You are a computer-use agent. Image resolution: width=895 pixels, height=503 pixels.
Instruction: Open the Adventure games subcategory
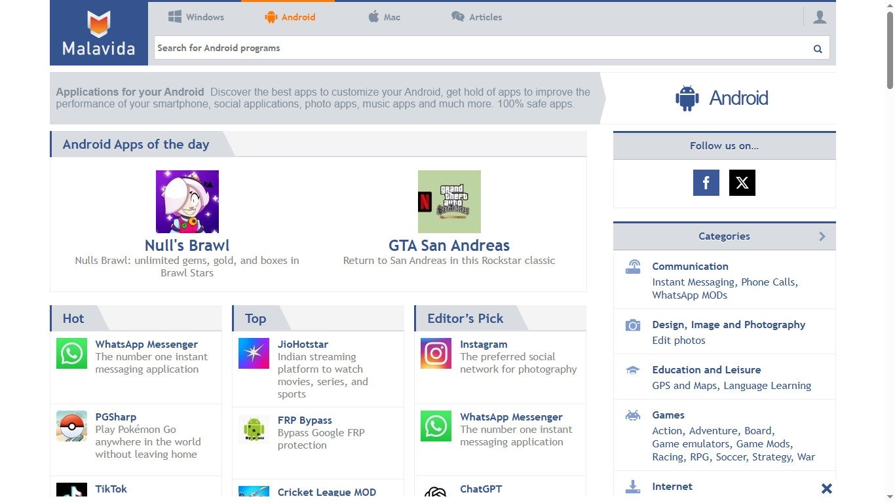[x=714, y=431]
